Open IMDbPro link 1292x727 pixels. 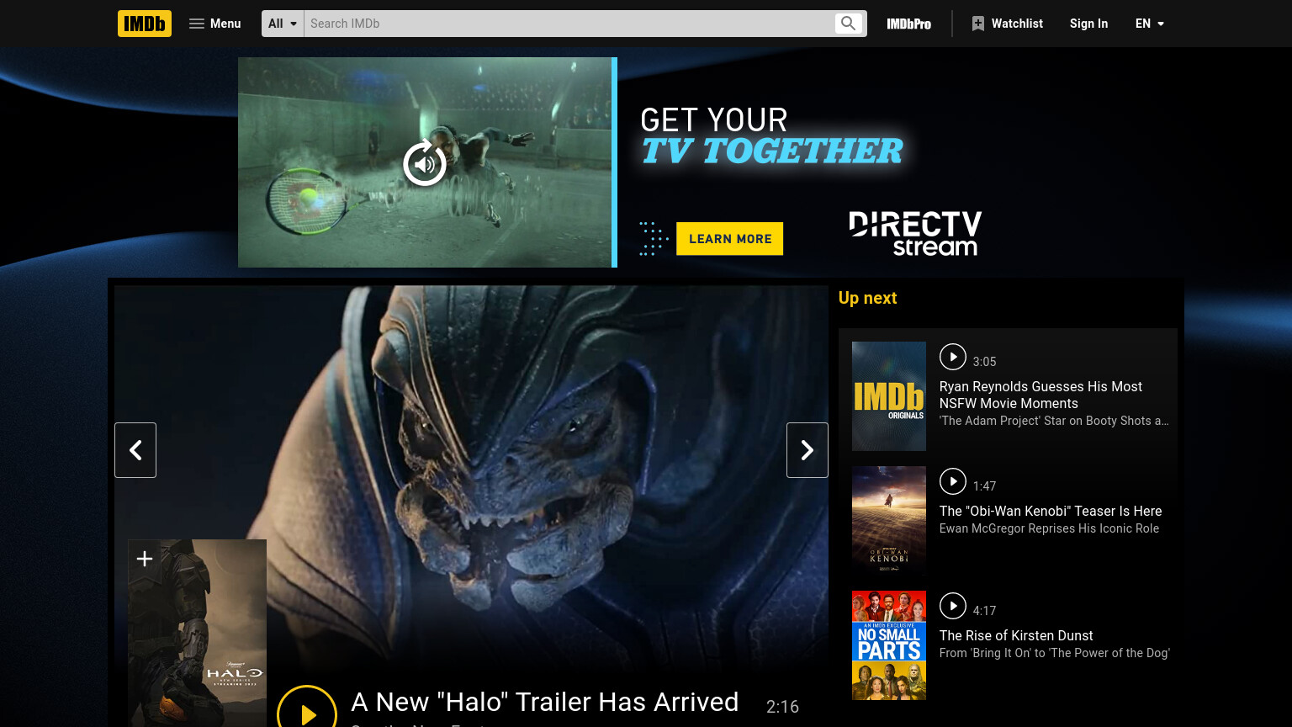tap(908, 24)
